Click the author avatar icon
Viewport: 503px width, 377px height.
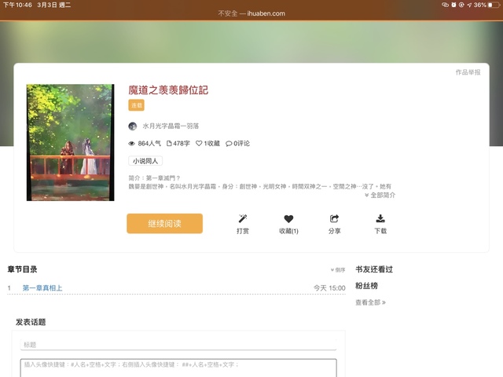133,126
